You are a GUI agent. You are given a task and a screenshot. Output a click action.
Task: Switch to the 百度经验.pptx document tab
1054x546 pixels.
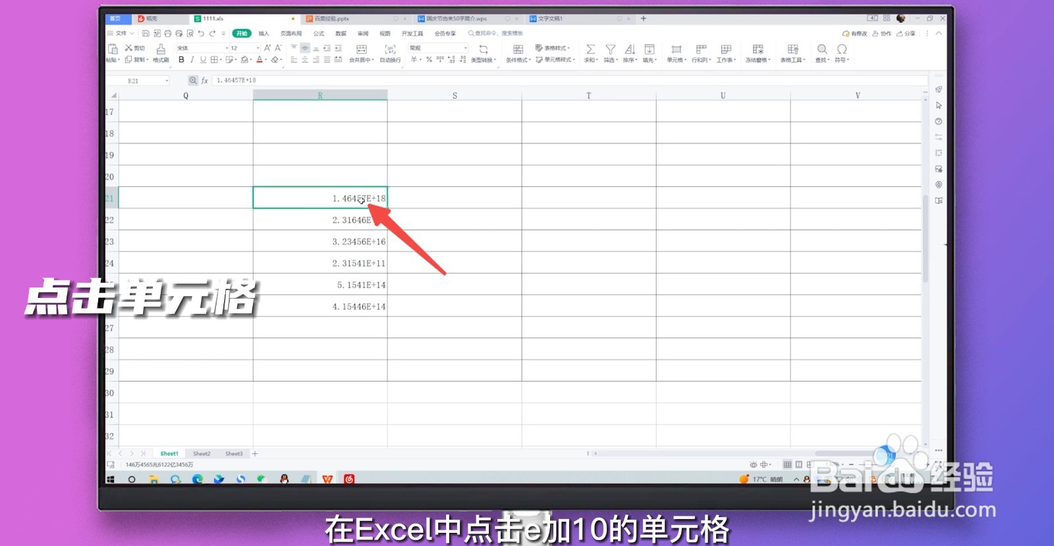[331, 18]
